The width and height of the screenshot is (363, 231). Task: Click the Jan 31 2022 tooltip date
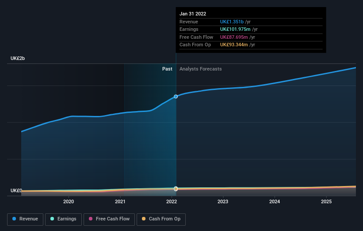(x=193, y=14)
